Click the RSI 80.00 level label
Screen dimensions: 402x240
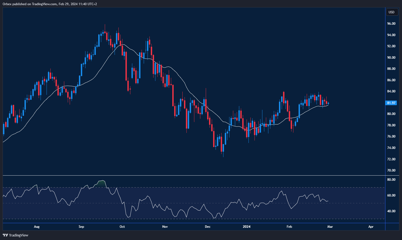[x=391, y=179]
